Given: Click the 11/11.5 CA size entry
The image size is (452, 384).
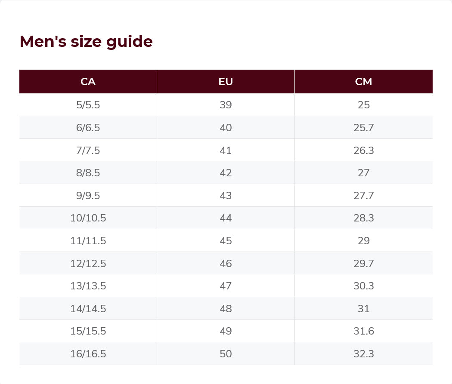Looking at the screenshot, I should click(88, 241).
